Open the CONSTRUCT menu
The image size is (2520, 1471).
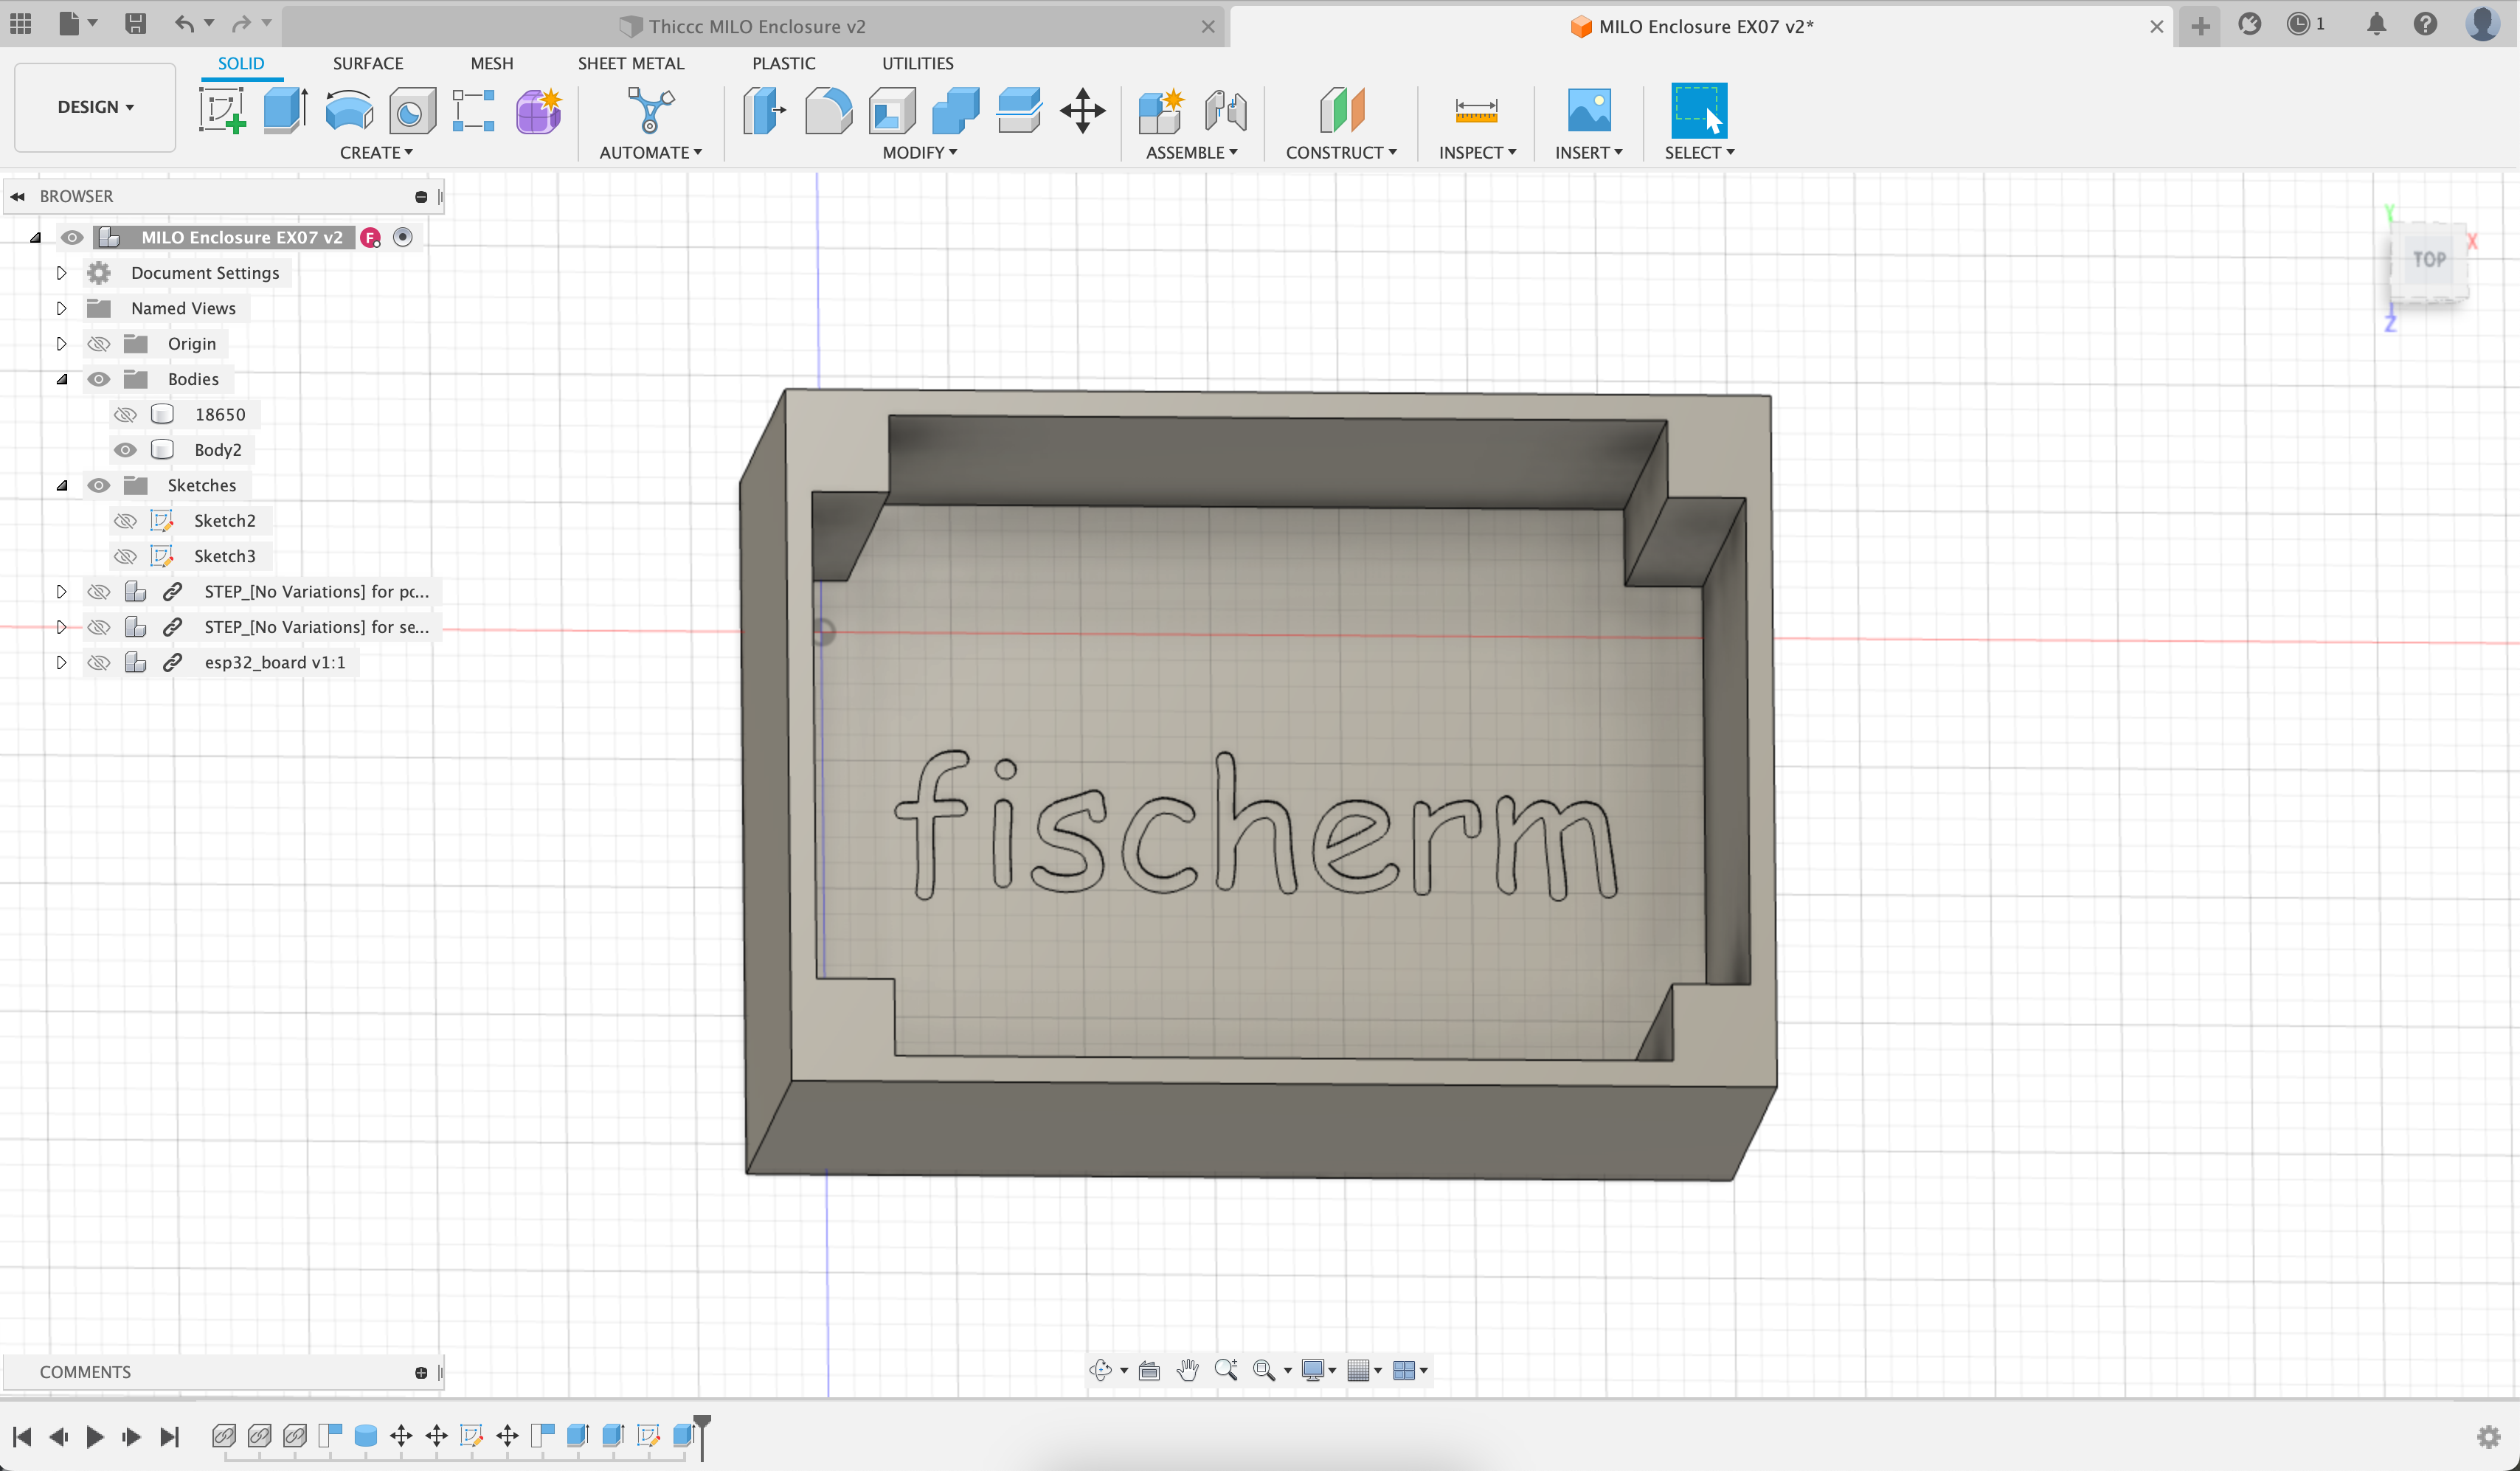click(1340, 152)
